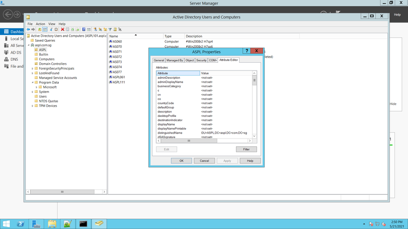Click the Refresh icon in toolbar
Screen dimensions: 408x229
click(x=72, y=29)
